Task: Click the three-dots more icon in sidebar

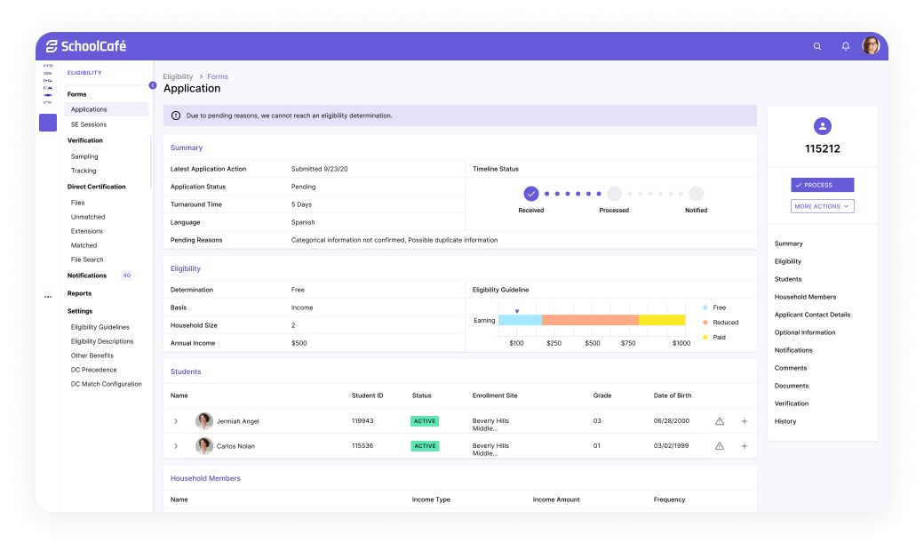Action: pos(48,297)
